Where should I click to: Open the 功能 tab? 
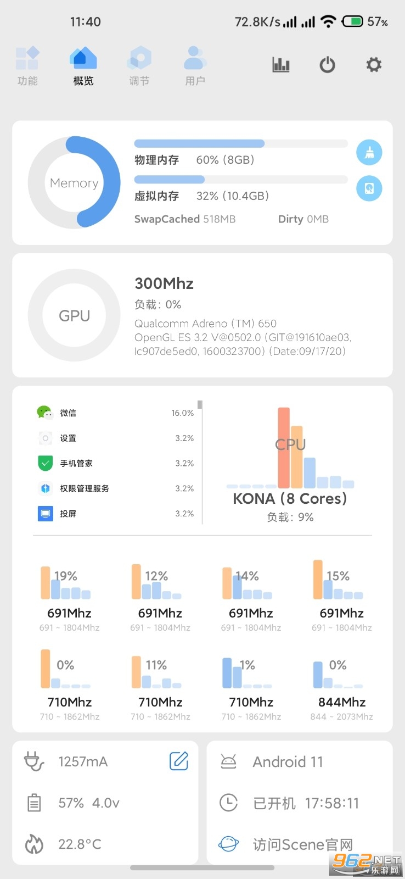(x=27, y=66)
